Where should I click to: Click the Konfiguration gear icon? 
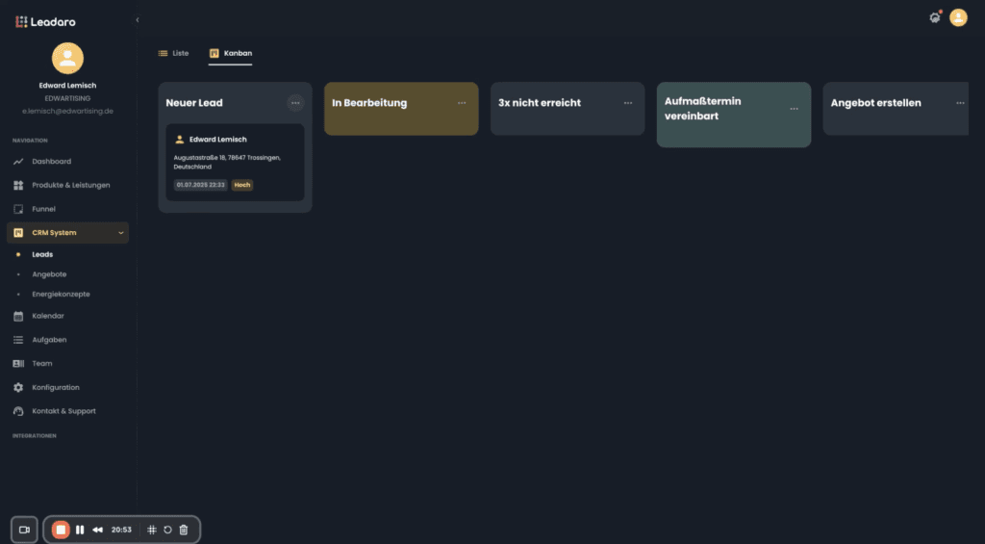(x=18, y=388)
